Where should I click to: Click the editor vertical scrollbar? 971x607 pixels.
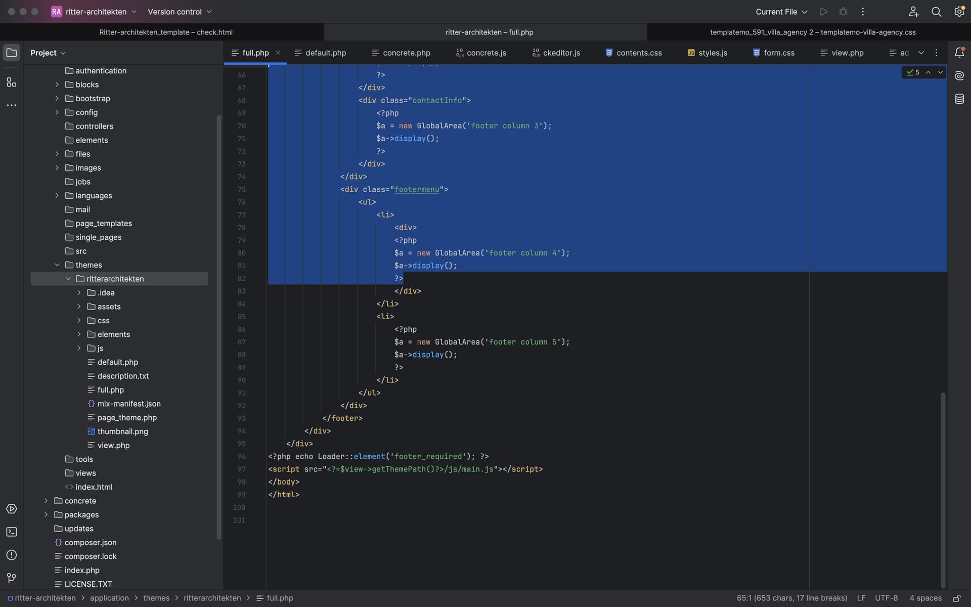[x=943, y=490]
